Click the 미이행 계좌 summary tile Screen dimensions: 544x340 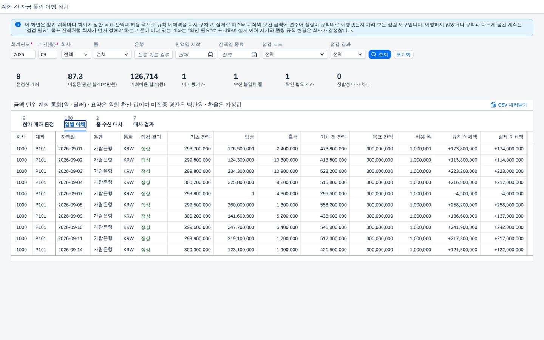pos(193,80)
